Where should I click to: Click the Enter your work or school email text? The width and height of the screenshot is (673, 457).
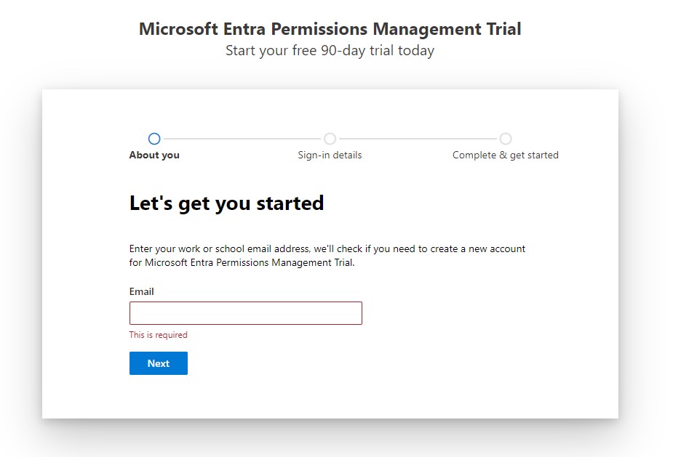click(327, 248)
